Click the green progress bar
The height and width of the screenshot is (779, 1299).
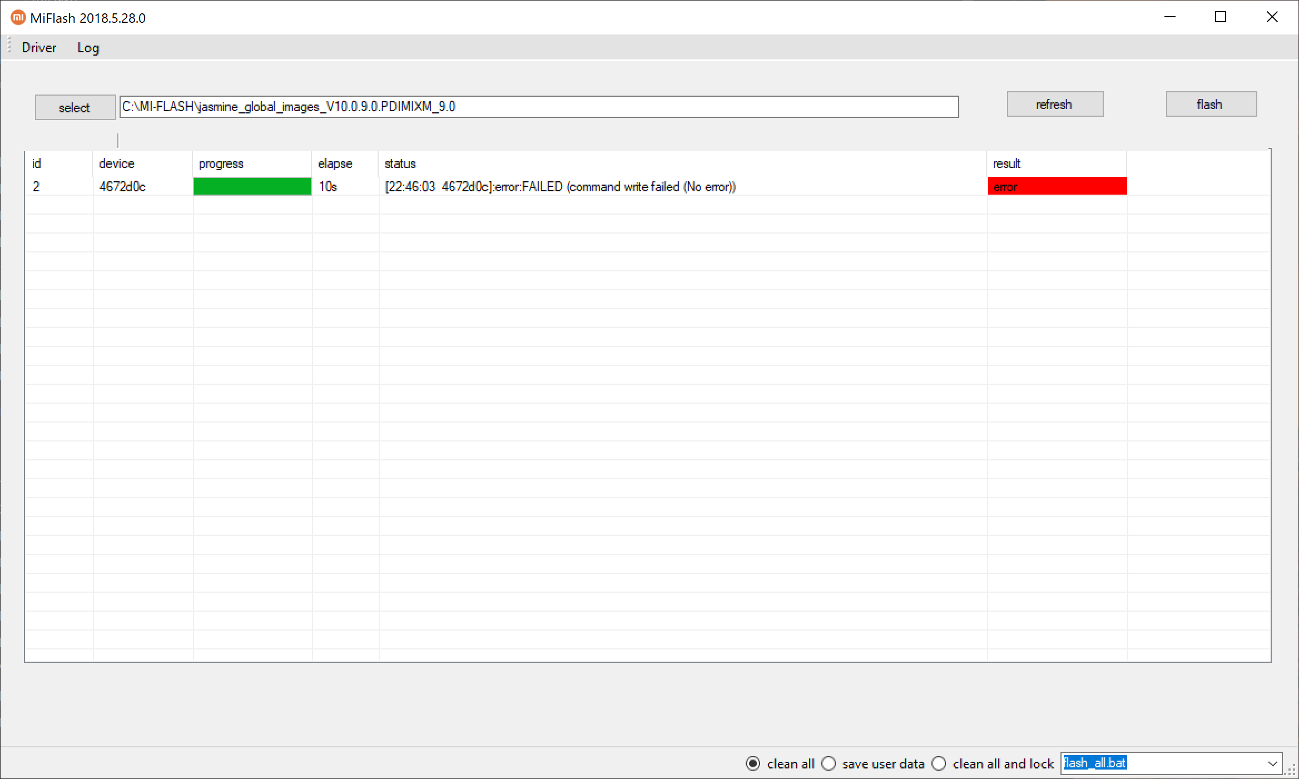pyautogui.click(x=252, y=186)
